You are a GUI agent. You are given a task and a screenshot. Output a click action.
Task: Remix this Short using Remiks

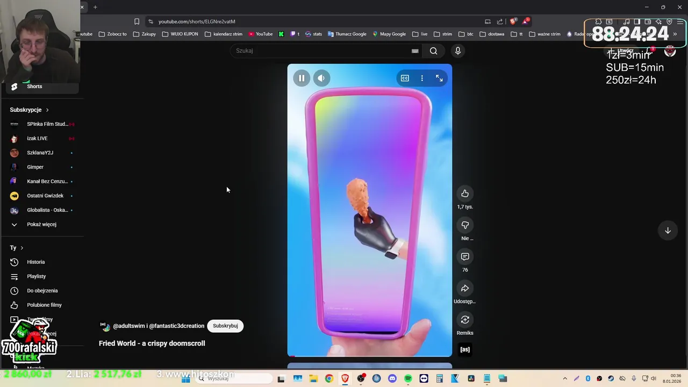coord(465,320)
